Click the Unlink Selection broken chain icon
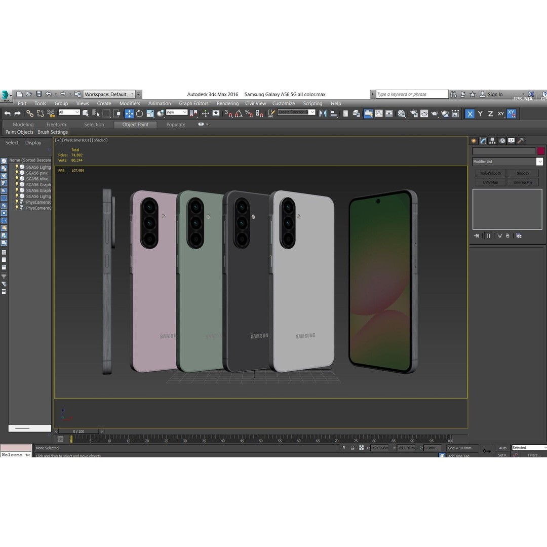The height and width of the screenshot is (547, 547). pos(41,113)
